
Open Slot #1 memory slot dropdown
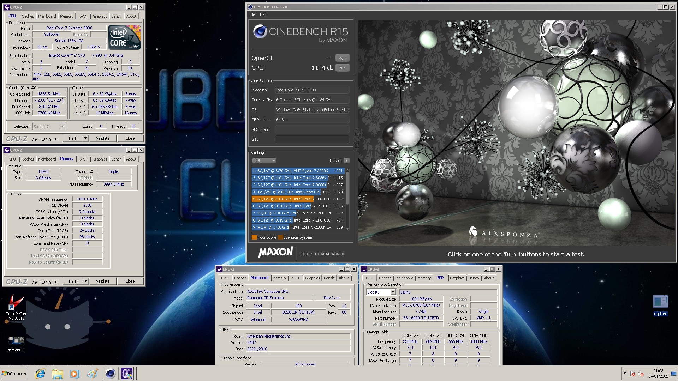(x=381, y=292)
